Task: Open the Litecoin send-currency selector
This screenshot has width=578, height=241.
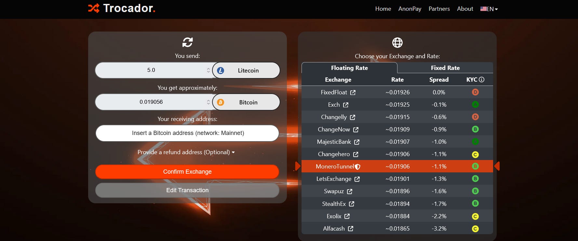Action: (246, 70)
